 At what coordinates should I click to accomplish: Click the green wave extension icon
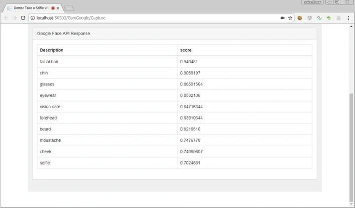[x=319, y=18]
